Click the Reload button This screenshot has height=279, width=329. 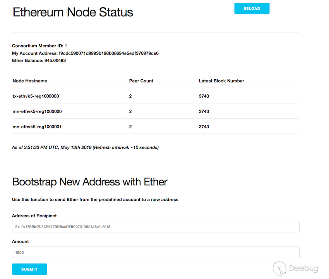coord(252,9)
